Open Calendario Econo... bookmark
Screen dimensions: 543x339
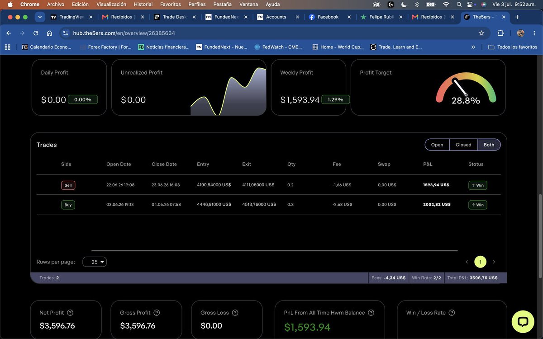(47, 47)
